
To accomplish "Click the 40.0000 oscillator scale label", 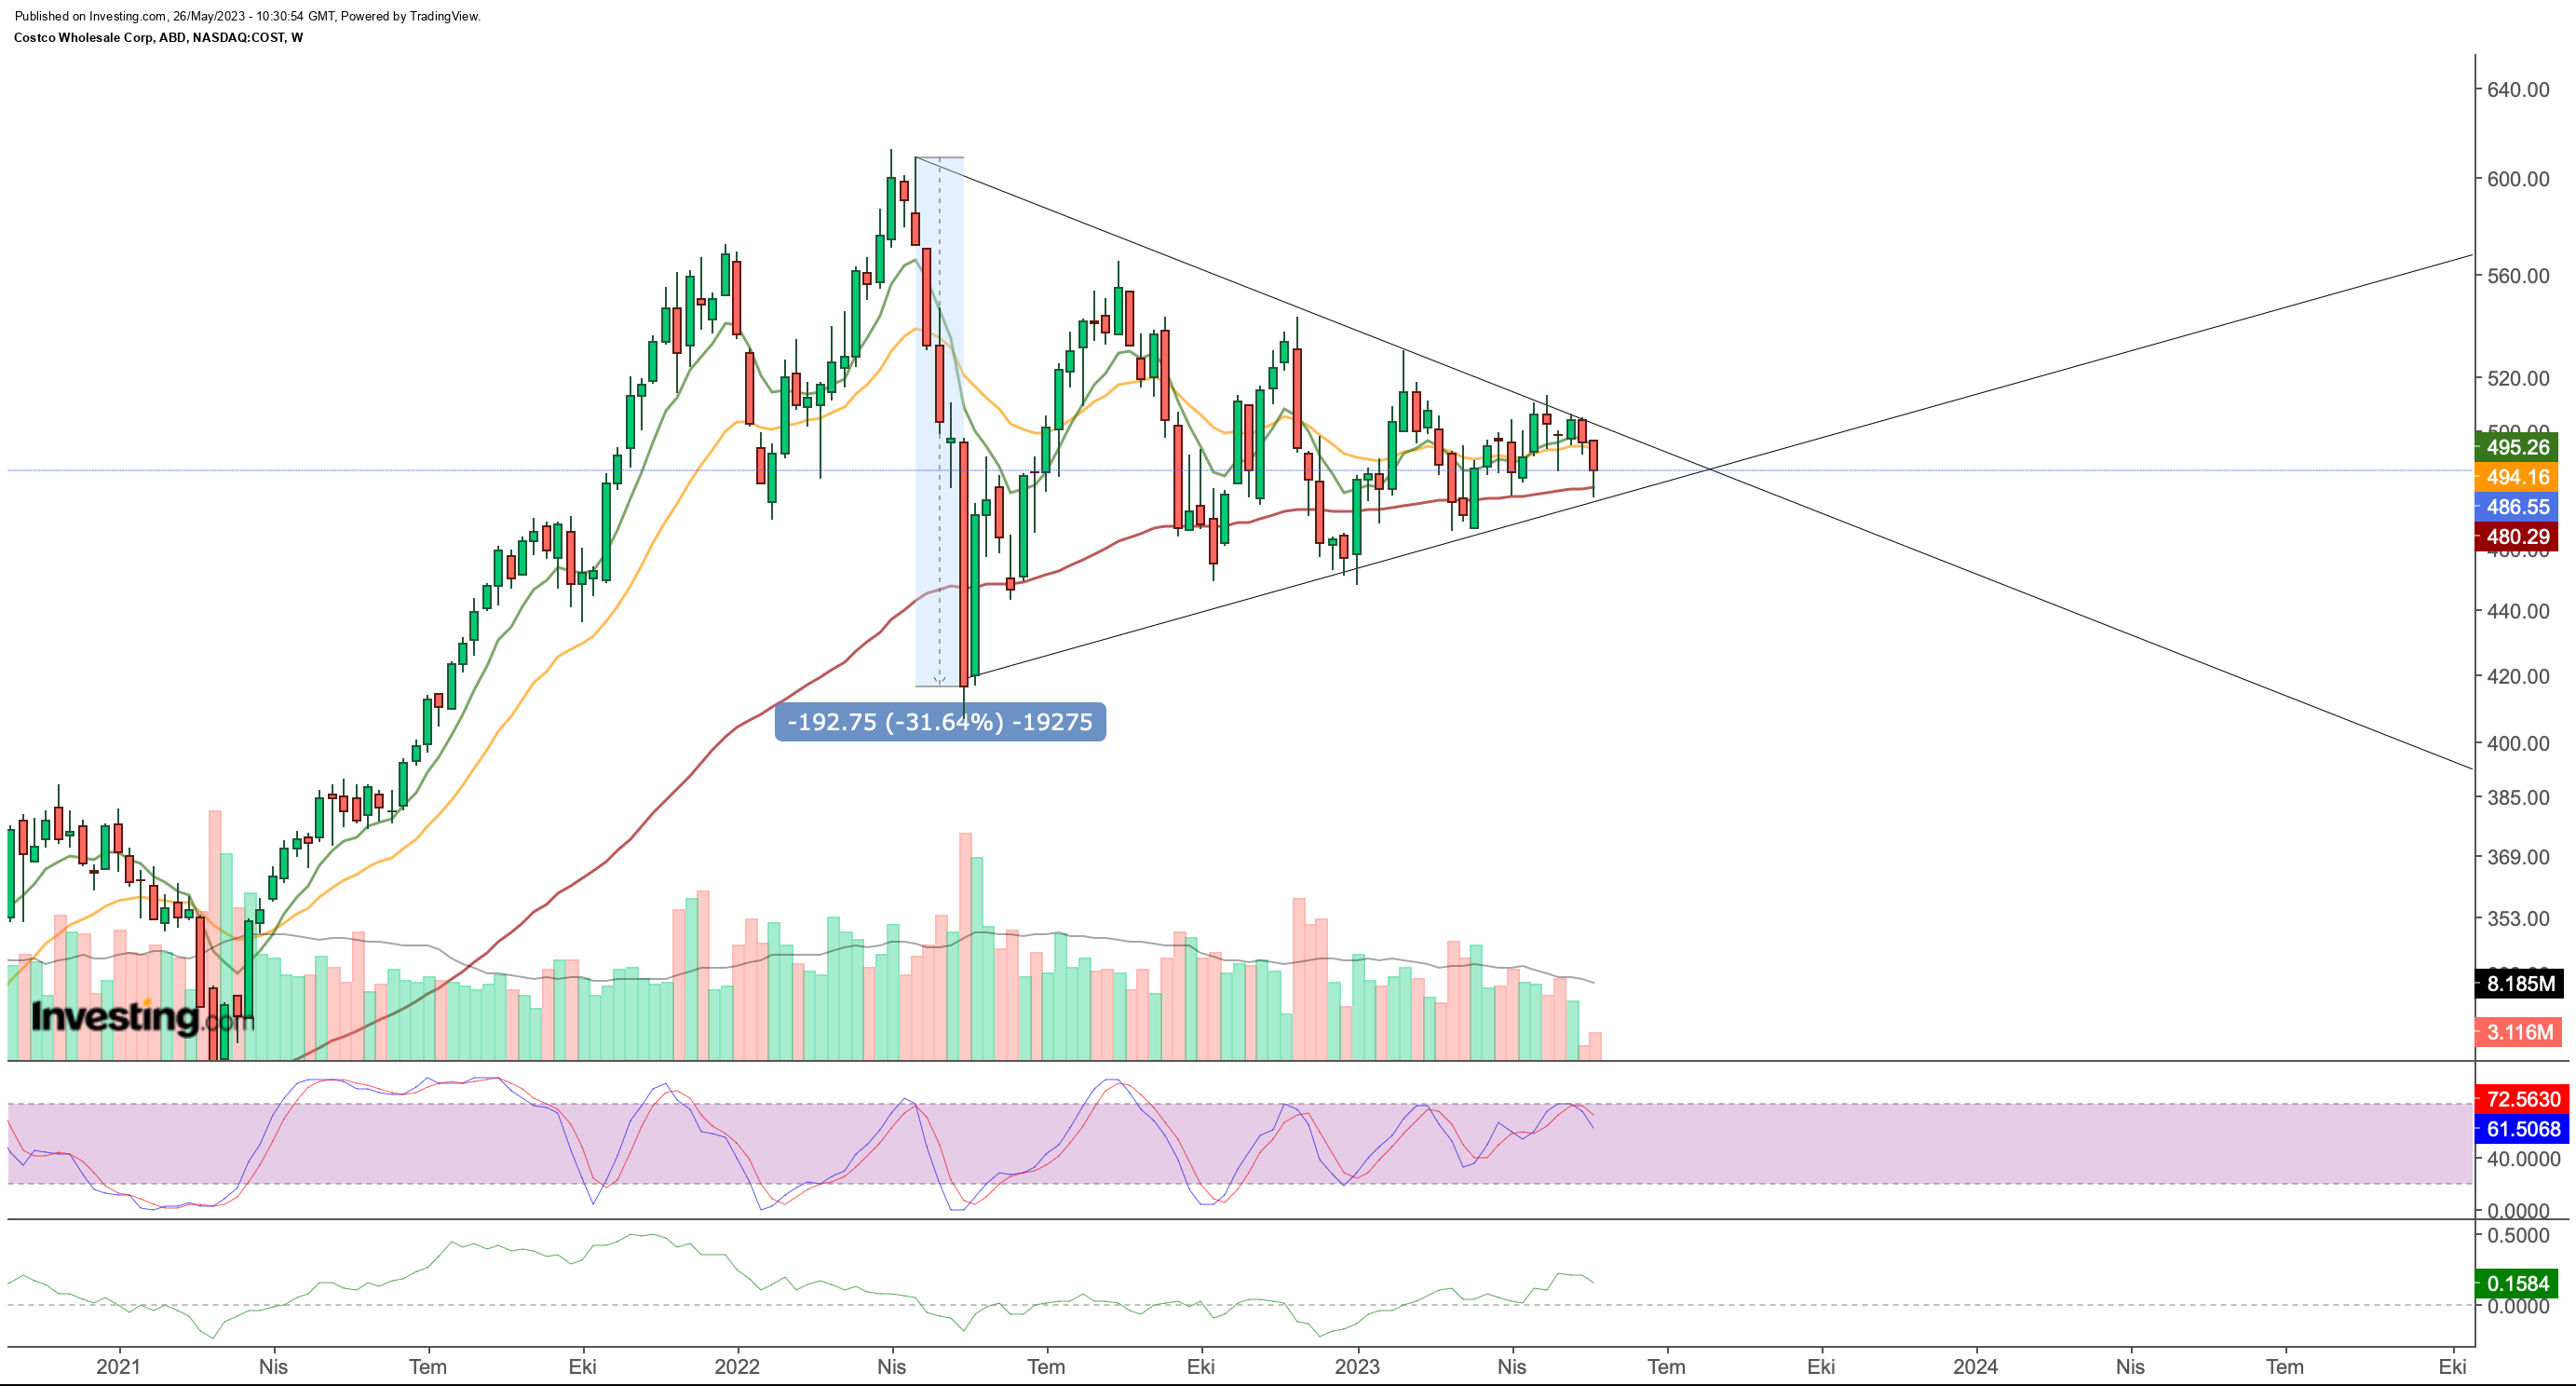I will click(2523, 1159).
